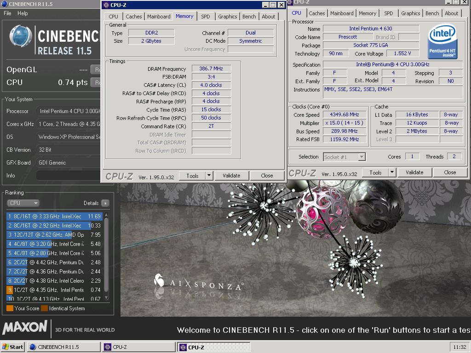The height and width of the screenshot is (353, 471).
Task: Click the CPU-Z title bar icon of Memory window
Action: point(106,5)
